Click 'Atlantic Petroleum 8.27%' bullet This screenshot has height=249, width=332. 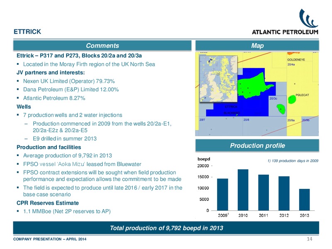click(x=54, y=98)
